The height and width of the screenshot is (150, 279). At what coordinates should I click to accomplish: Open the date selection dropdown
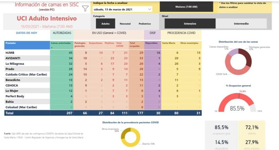(122, 9)
